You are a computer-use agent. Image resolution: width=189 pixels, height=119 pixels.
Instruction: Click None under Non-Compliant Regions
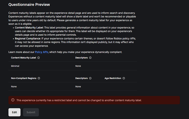[14, 87]
